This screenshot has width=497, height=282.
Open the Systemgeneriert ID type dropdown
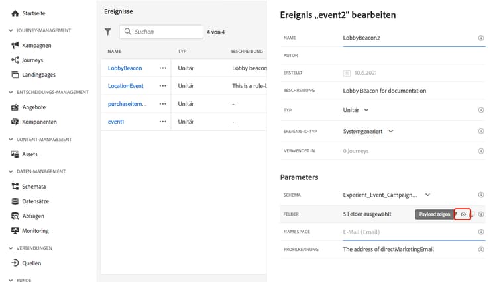(x=368, y=131)
